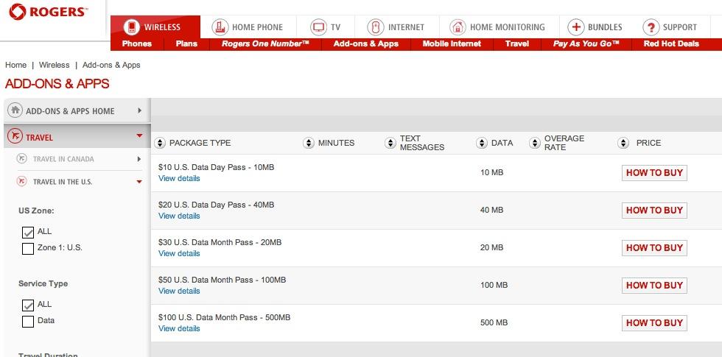
Task: View details of $20 U.S. Data Day Pass
Action: 179,216
